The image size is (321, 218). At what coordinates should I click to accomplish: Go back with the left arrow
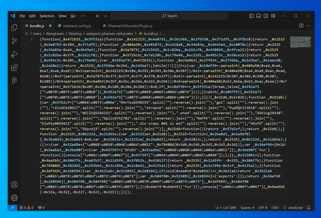click(x=98, y=16)
